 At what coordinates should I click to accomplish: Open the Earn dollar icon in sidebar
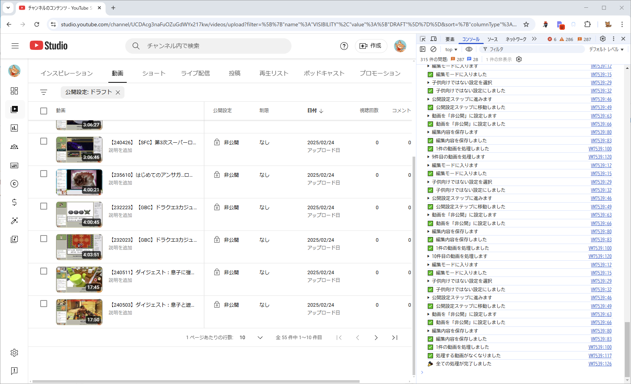point(14,202)
